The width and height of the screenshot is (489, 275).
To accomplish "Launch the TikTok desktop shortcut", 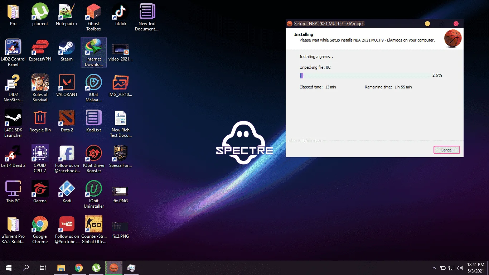I will coord(121,14).
